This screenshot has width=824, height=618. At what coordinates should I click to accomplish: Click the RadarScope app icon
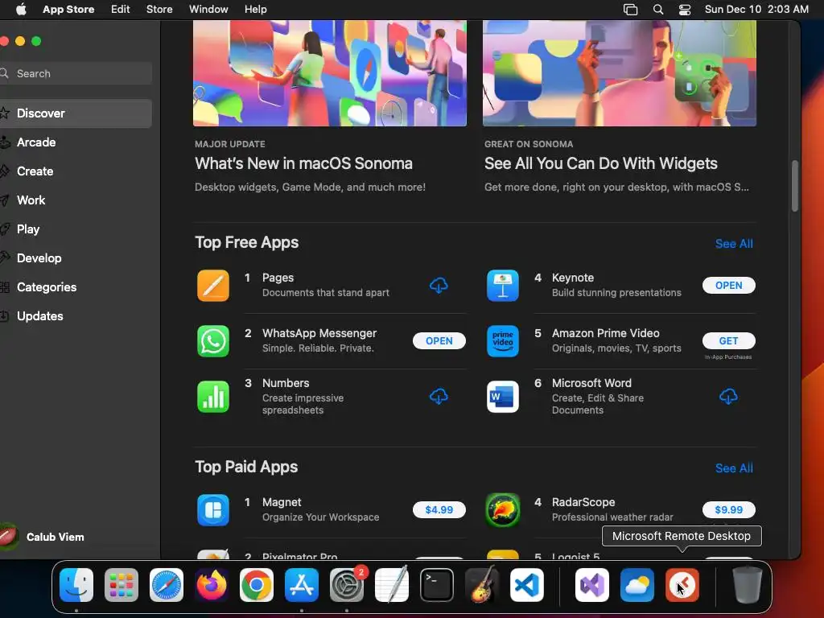[x=502, y=509]
